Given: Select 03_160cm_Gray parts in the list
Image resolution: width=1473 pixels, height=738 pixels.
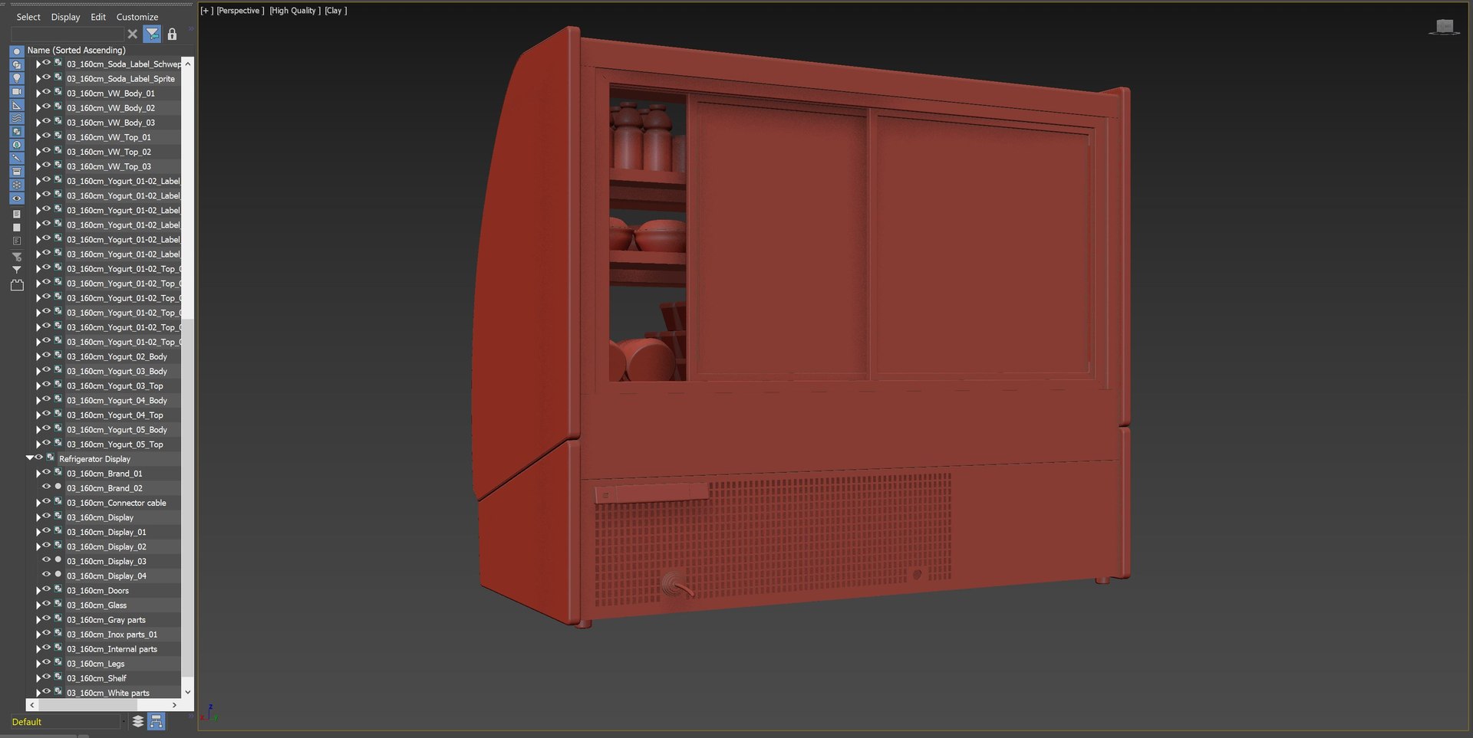Looking at the screenshot, I should (106, 620).
